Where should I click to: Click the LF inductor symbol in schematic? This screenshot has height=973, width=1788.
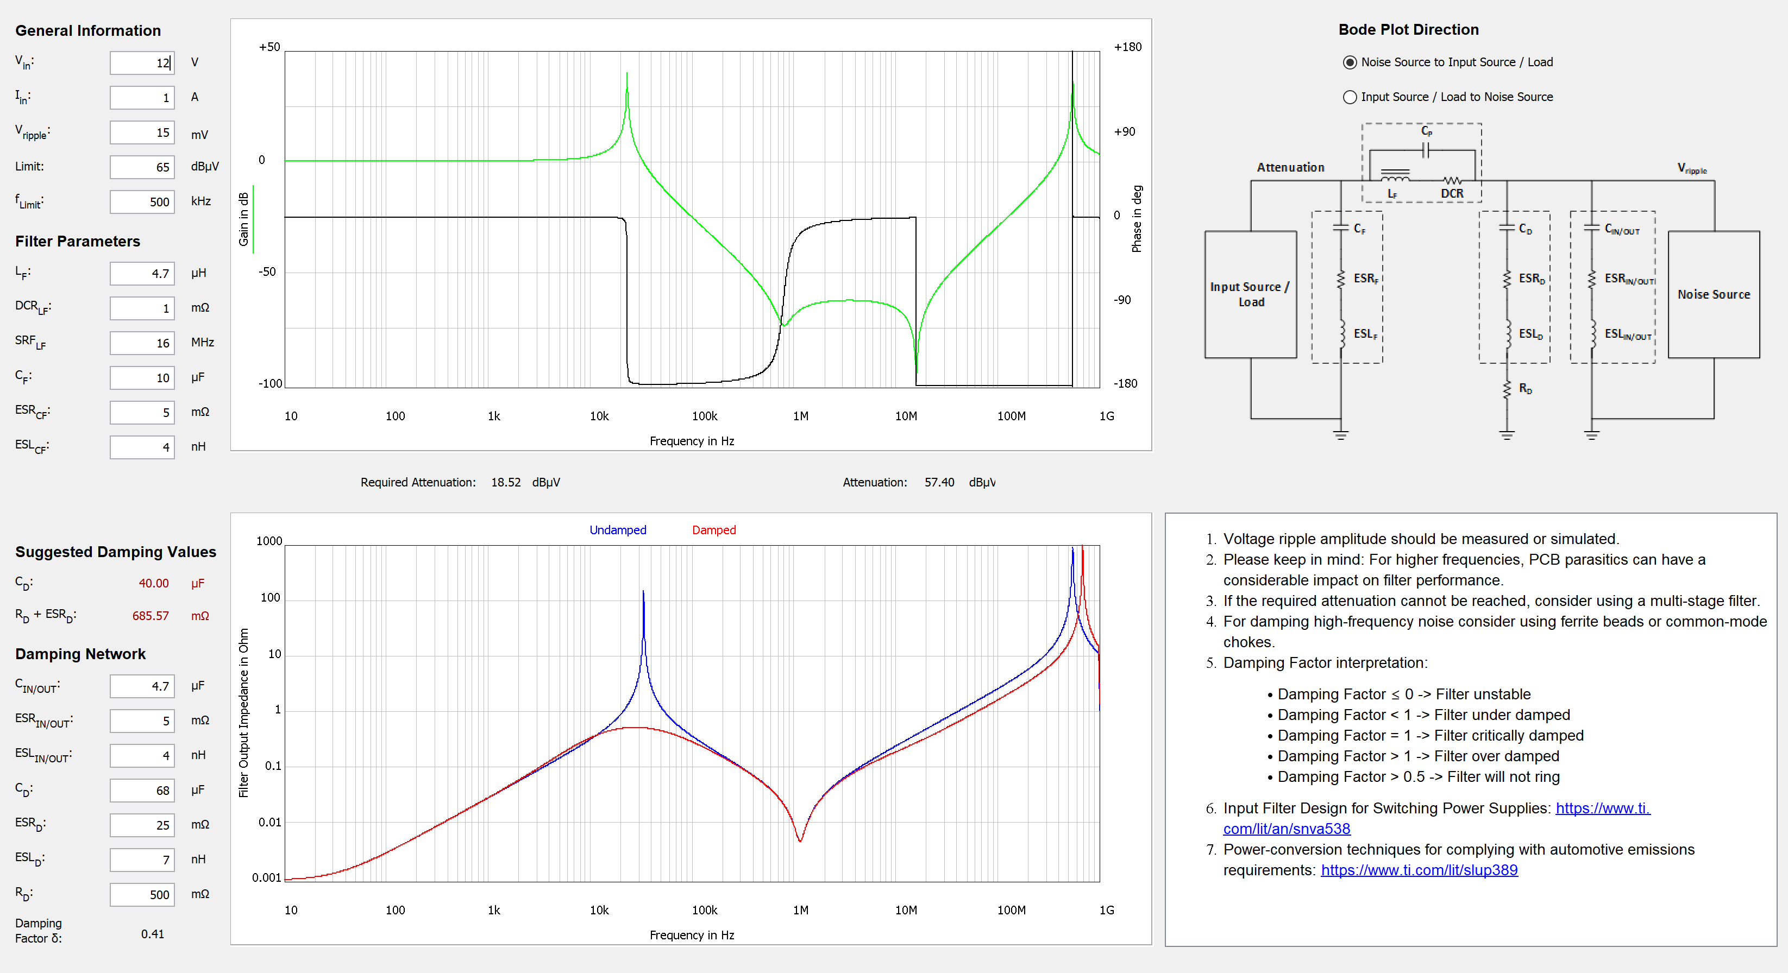pyautogui.click(x=1395, y=175)
